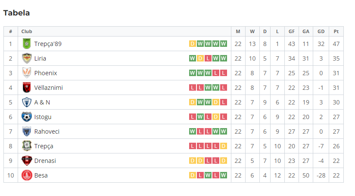Click the Rahoveci striped crest icon
Image resolution: width=355 pixels, height=196 pixels.
(27, 132)
